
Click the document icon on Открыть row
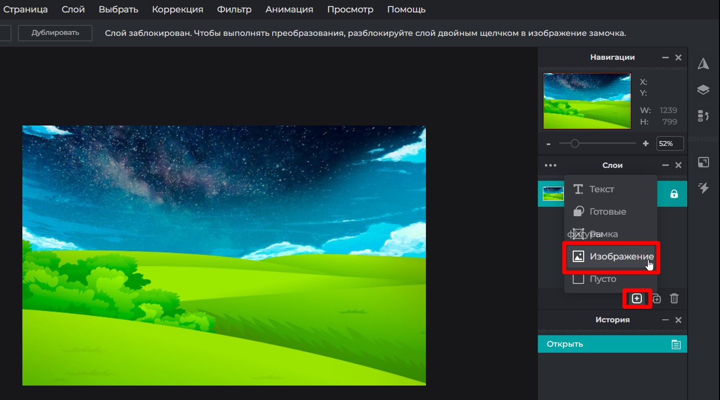676,344
